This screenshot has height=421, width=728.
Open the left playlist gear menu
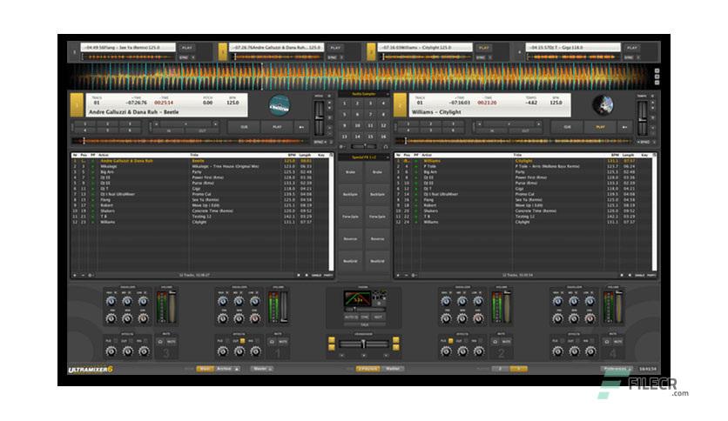pos(91,276)
